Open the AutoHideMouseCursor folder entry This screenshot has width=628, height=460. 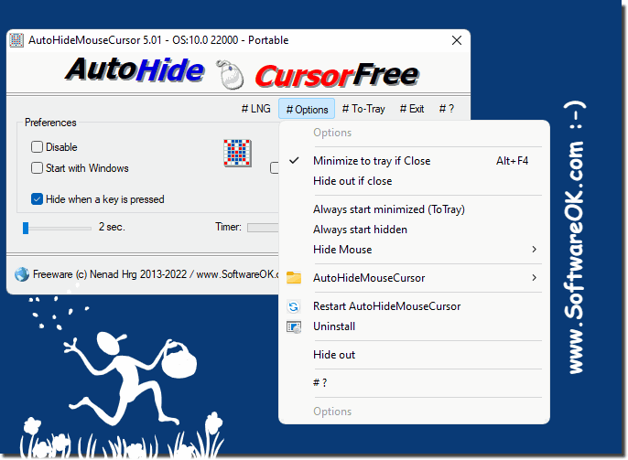pyautogui.click(x=414, y=278)
